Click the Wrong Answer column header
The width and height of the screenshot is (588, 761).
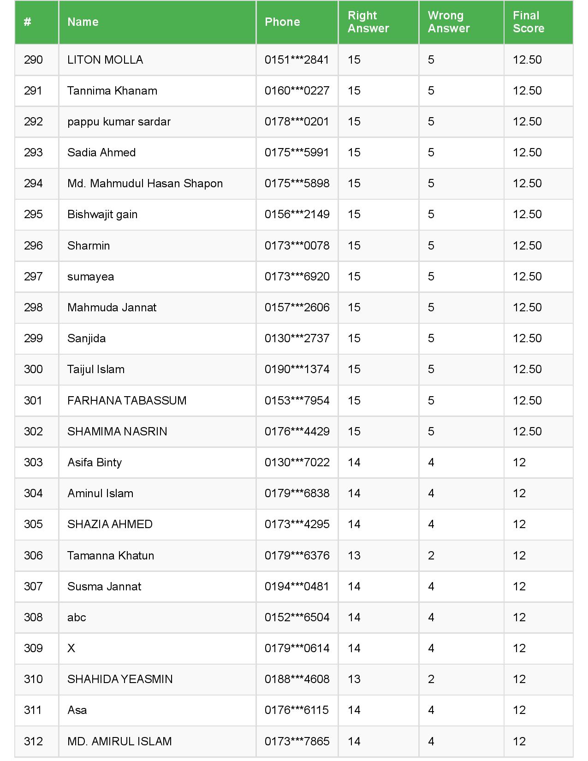[x=448, y=22]
